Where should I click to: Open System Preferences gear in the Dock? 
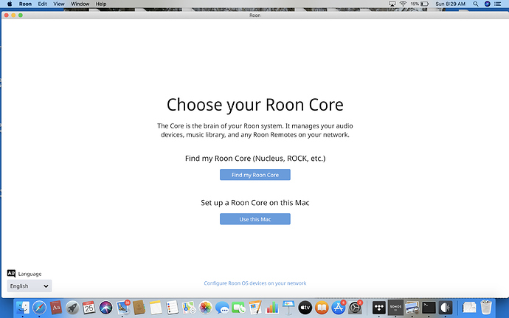click(355, 307)
